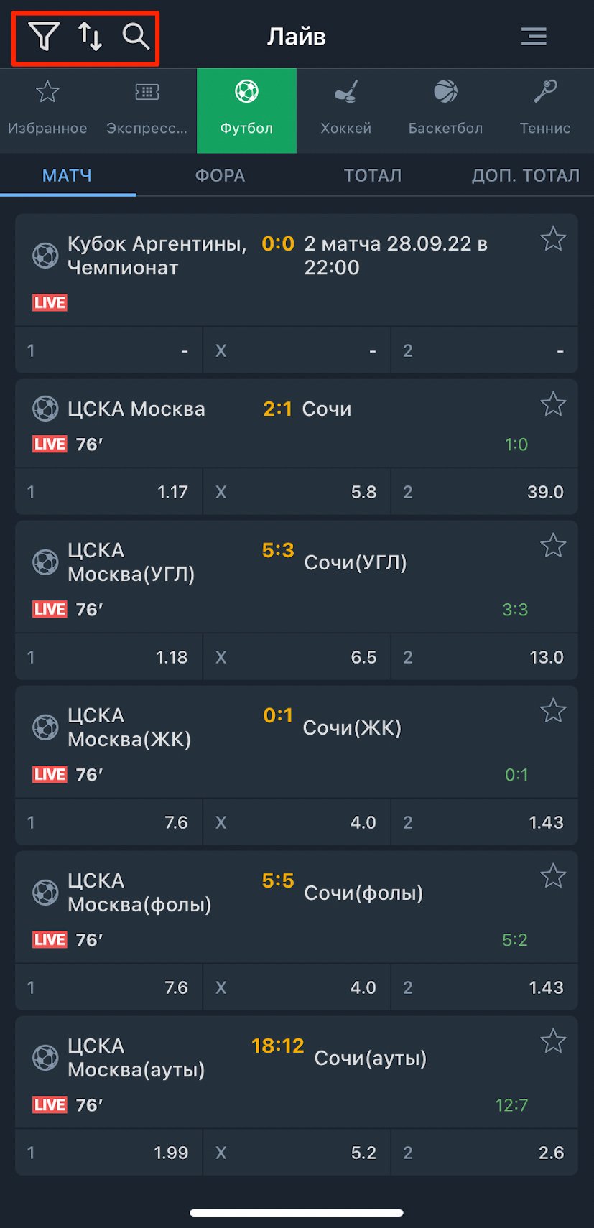The image size is (594, 1228).
Task: Open the hamburger menu
Action: coord(534,36)
